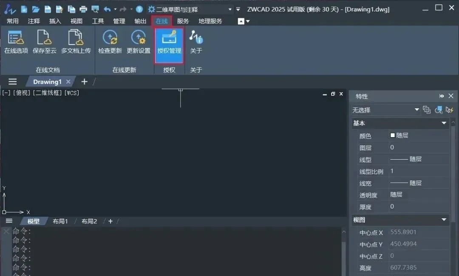Close the command line window
This screenshot has width=459, height=276.
click(x=6, y=231)
